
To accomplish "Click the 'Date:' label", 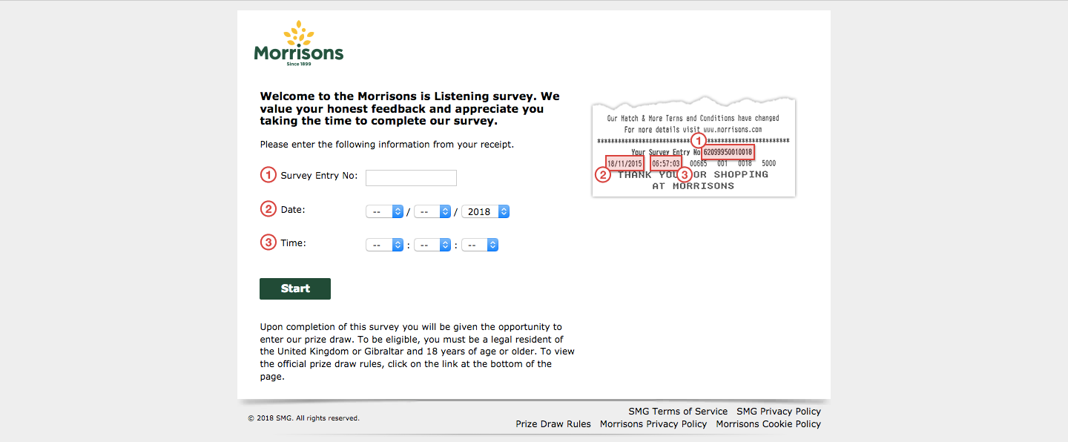I will [293, 210].
